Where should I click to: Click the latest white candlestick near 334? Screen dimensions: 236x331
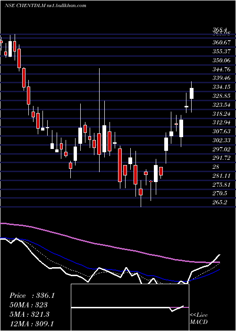click(192, 93)
